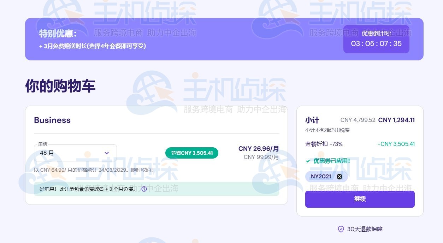Remove the NY2021 coupon with the X icon
This screenshot has height=243, width=443.
tap(339, 177)
